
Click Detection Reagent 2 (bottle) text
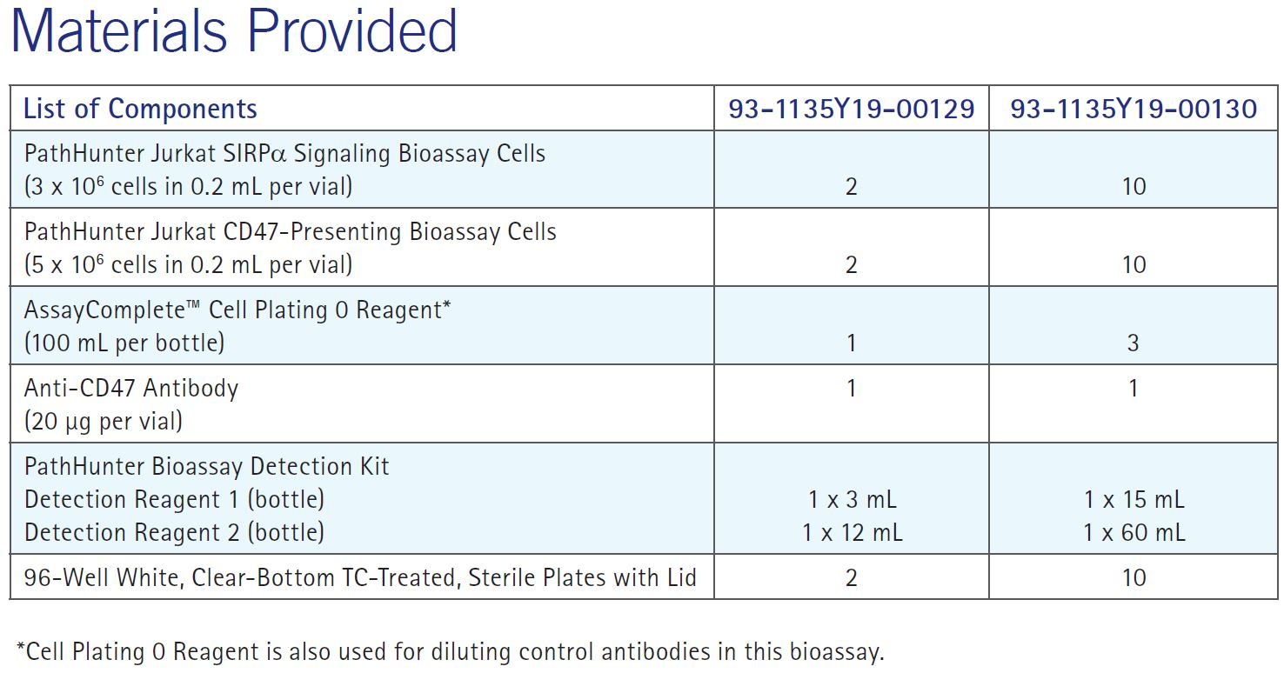pyautogui.click(x=174, y=532)
